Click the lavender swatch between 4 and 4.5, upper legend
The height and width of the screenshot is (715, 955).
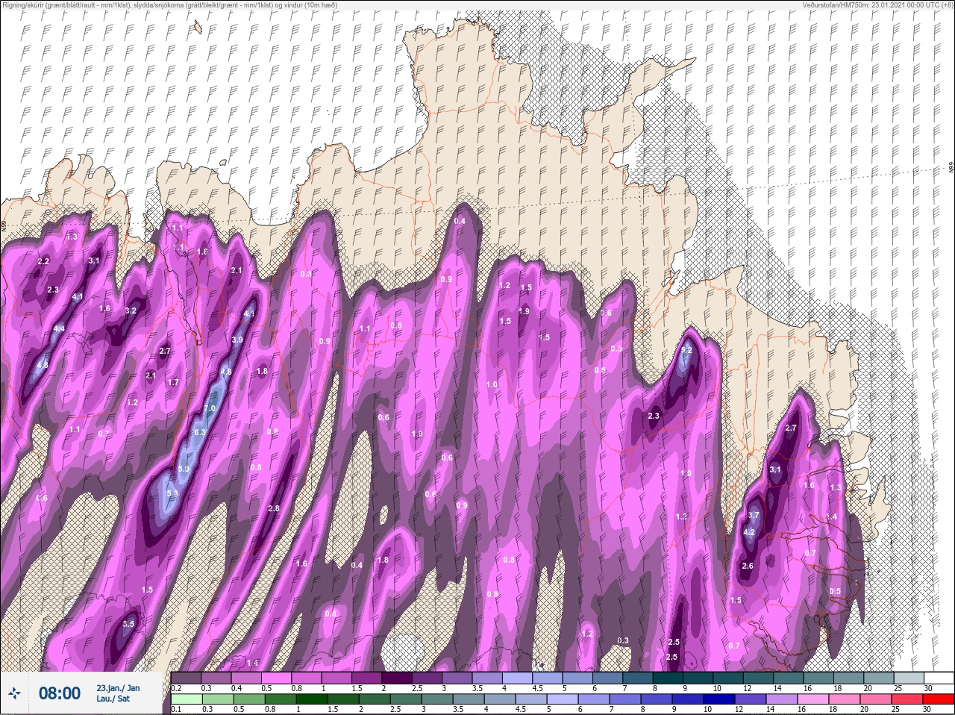518,677
